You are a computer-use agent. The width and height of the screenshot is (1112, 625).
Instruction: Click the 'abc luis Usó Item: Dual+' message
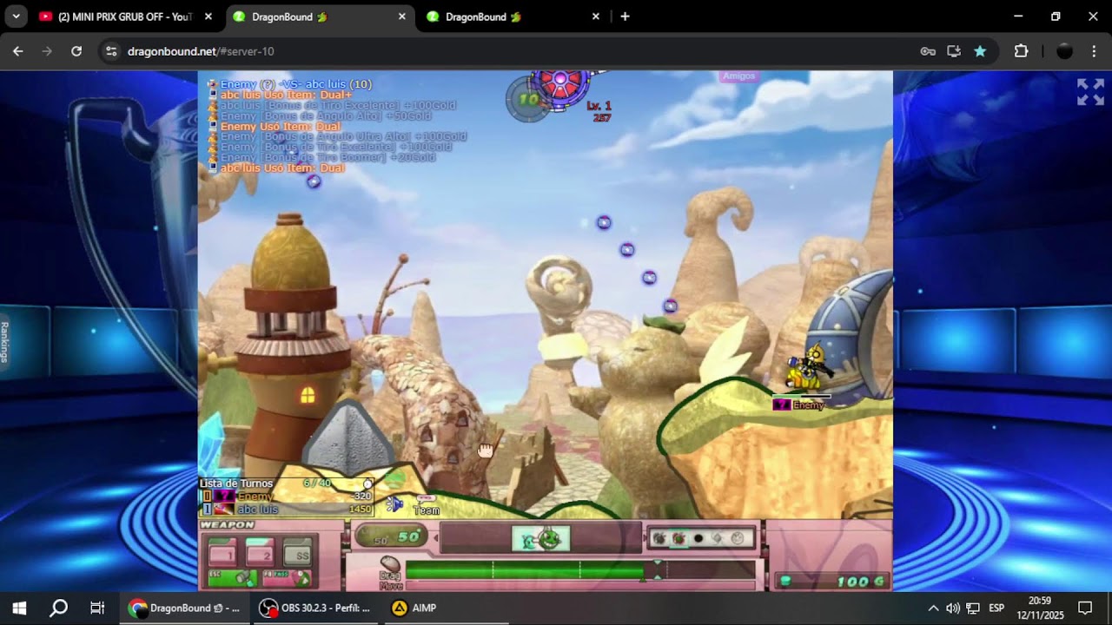tap(286, 95)
